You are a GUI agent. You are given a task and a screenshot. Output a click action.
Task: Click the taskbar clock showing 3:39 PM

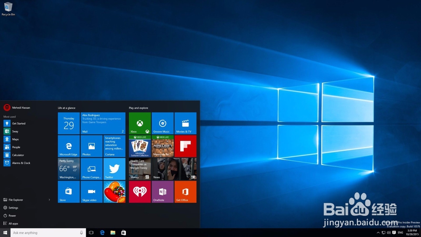point(412,232)
